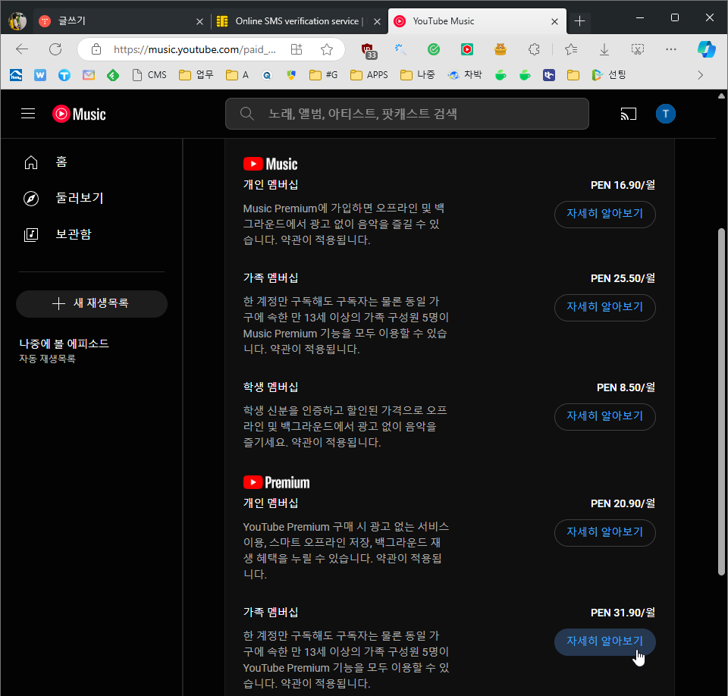Click the screenshot capture icon in toolbar
Screen dimensions: 728x696
click(638, 49)
